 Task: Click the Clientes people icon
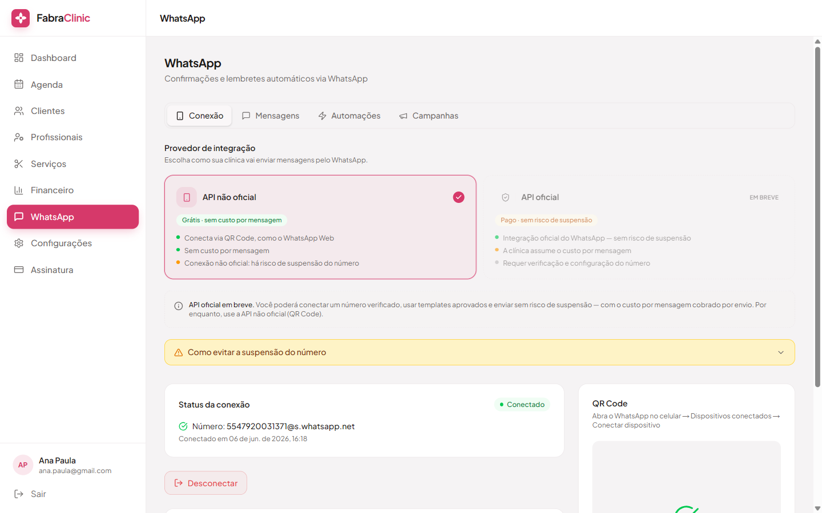19,111
